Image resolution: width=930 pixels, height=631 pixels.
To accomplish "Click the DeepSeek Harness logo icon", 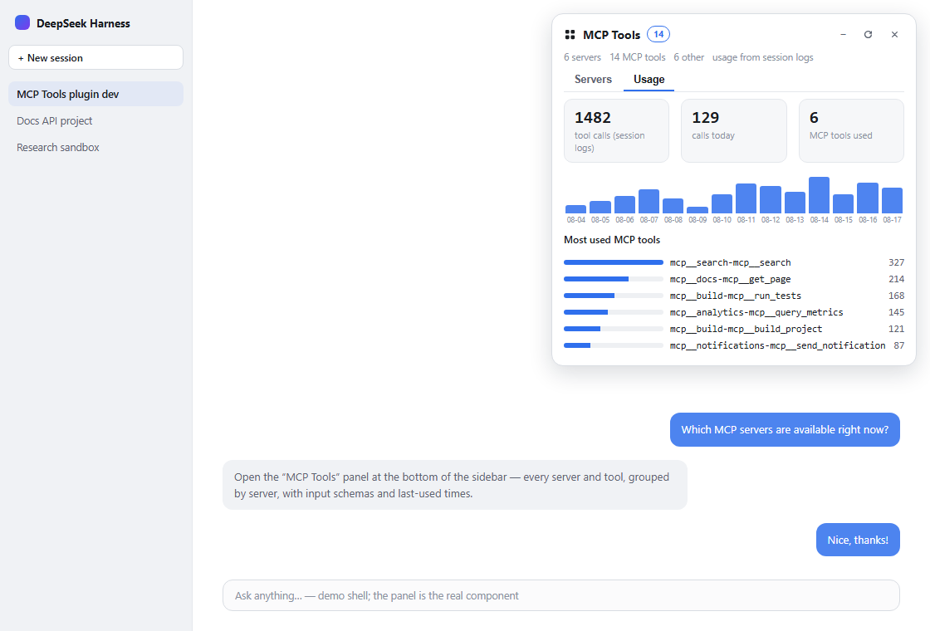I will click(22, 23).
